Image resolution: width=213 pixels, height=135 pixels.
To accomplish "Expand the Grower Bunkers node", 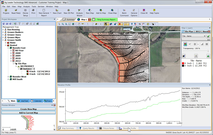I will pyautogui.click(x=3, y=32).
